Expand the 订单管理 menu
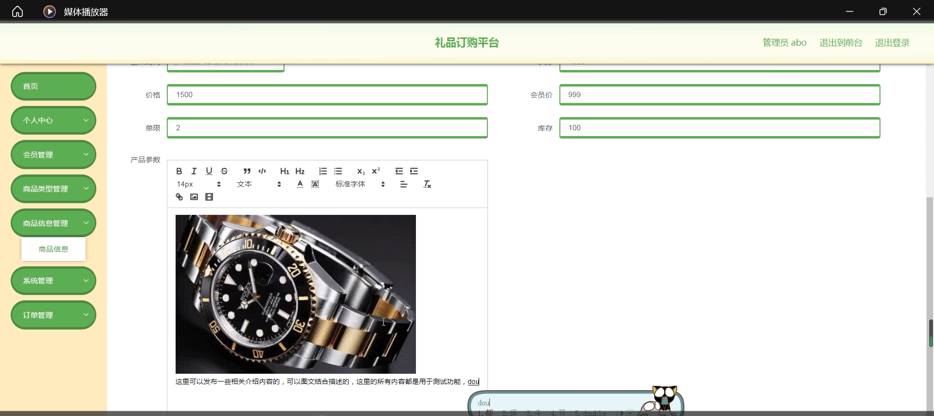The width and height of the screenshot is (934, 416). click(x=54, y=315)
